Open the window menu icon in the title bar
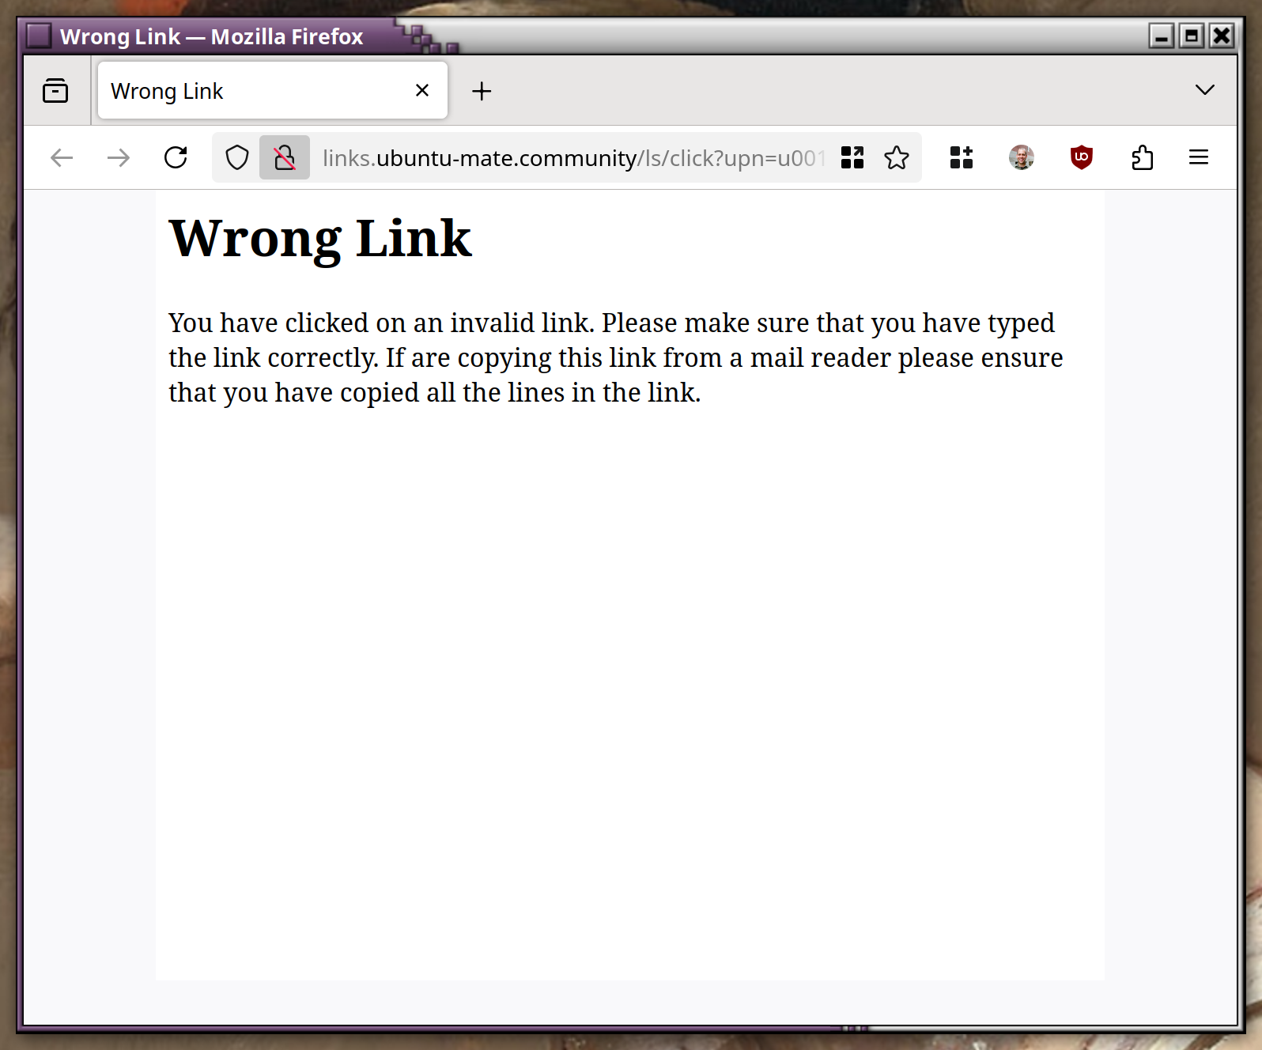This screenshot has height=1050, width=1262. (38, 36)
